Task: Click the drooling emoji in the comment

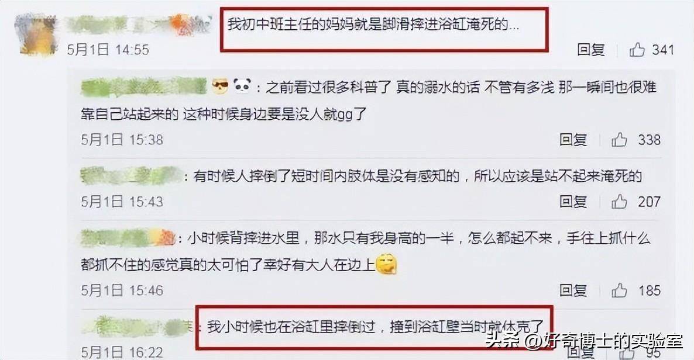Action: pos(386,265)
